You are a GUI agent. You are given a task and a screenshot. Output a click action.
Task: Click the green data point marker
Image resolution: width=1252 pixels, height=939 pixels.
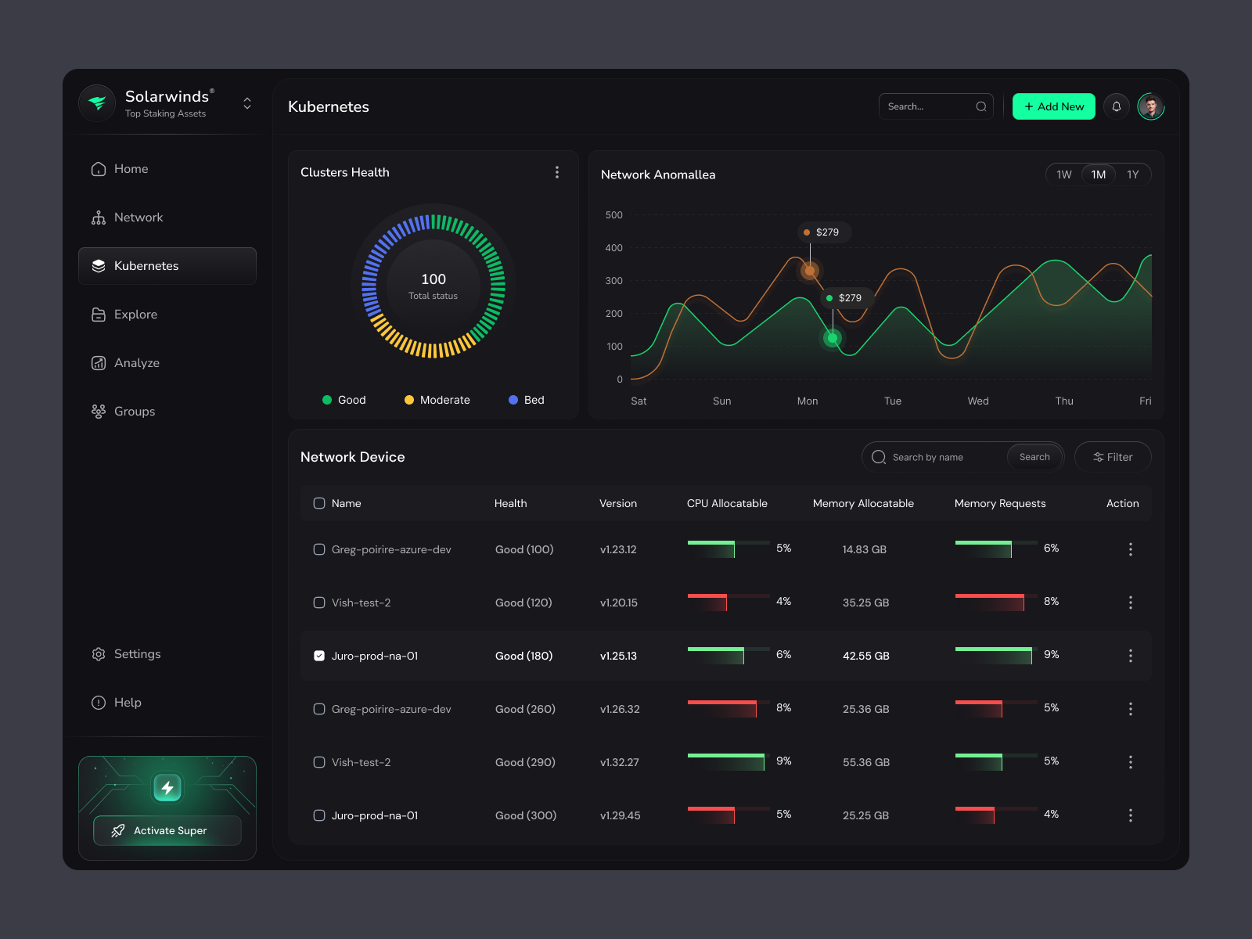click(x=833, y=338)
